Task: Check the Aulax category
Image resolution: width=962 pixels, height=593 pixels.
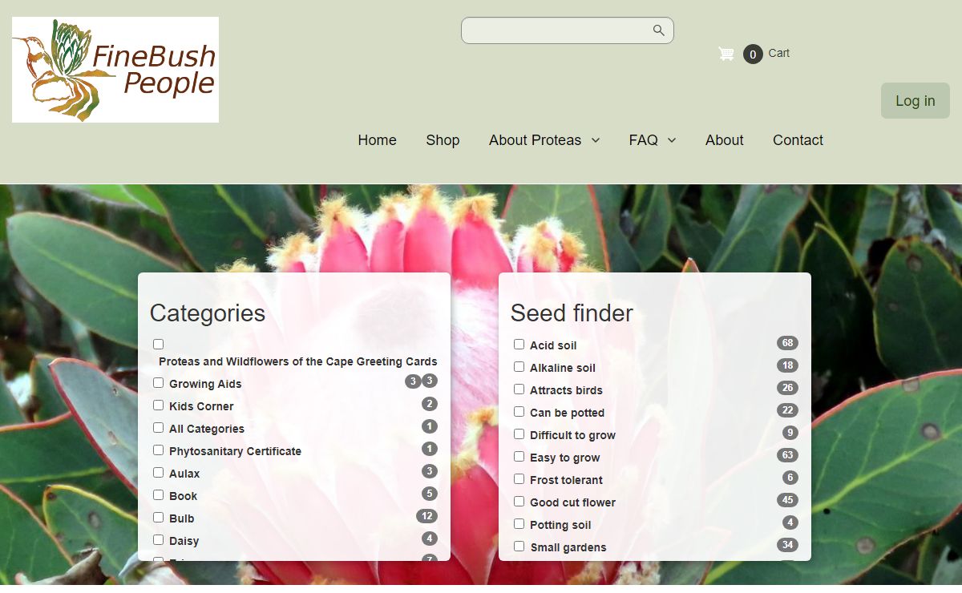Action: pyautogui.click(x=158, y=472)
